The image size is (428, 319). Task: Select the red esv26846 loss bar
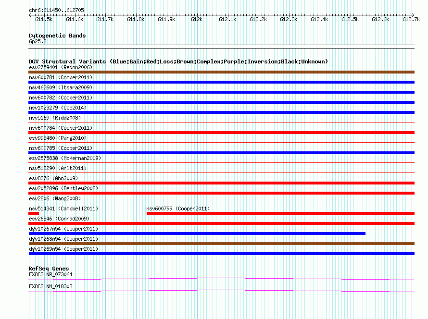coord(221,223)
